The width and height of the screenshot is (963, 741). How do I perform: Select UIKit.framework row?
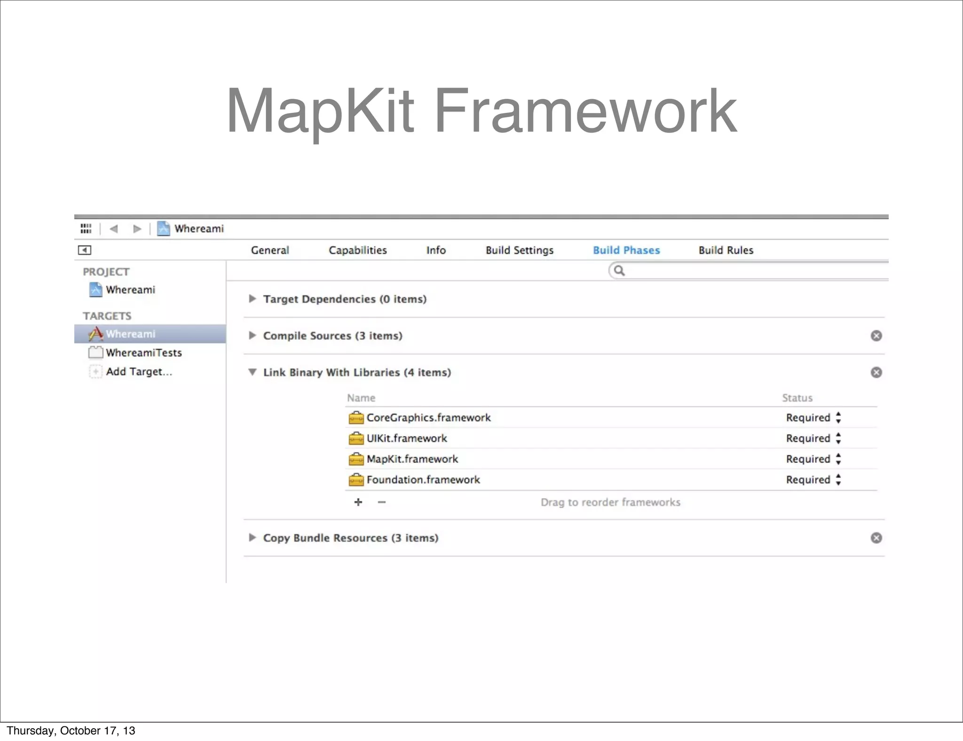[x=611, y=438]
